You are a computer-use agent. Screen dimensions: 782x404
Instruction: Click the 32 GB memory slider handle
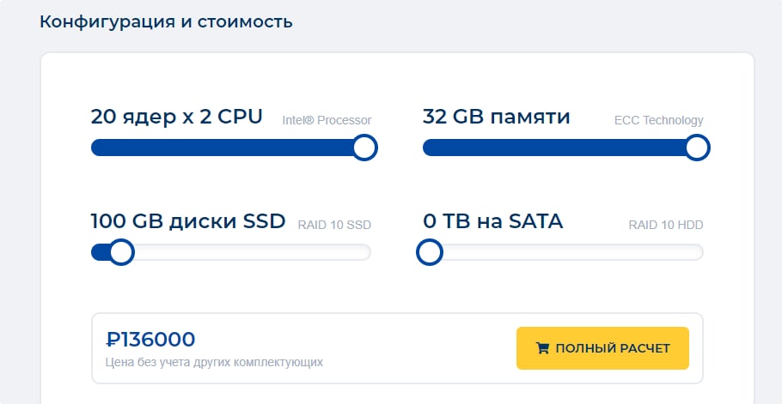coord(697,148)
